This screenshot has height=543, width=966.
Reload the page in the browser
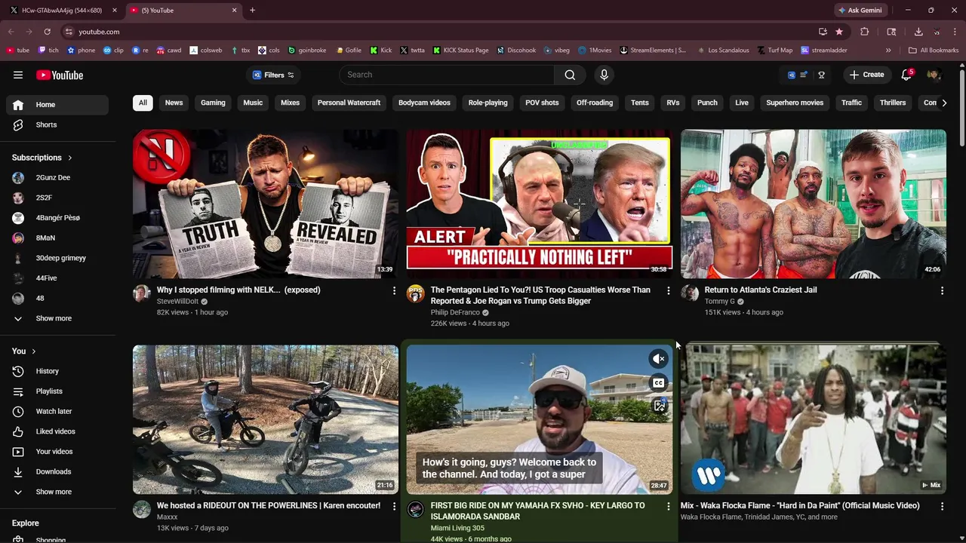coord(47,32)
